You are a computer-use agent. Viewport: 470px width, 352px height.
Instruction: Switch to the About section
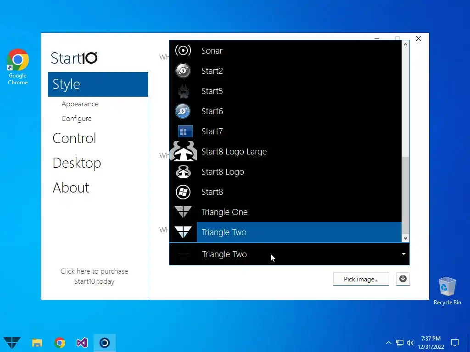click(x=71, y=188)
